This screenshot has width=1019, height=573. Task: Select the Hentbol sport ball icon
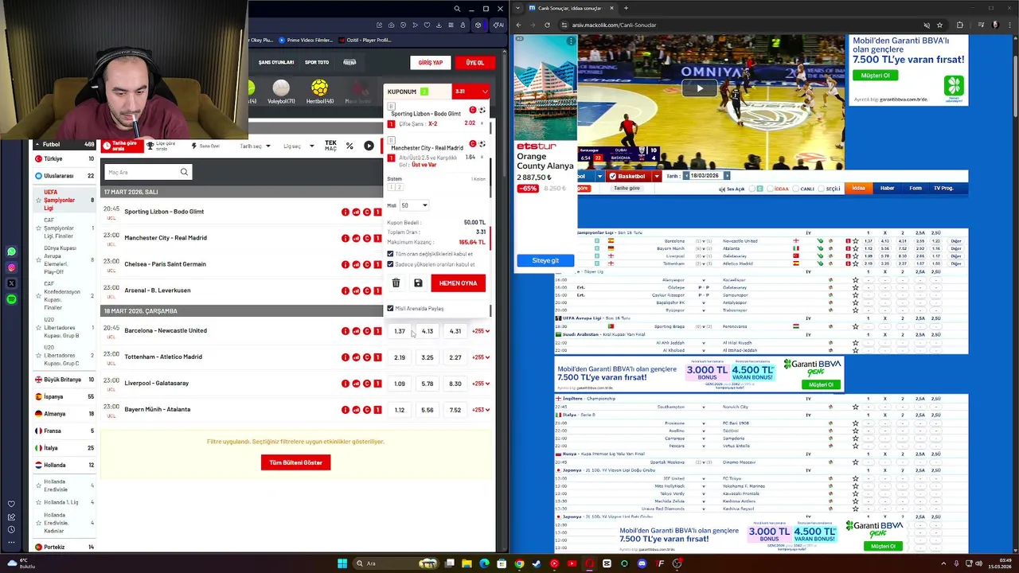click(319, 88)
